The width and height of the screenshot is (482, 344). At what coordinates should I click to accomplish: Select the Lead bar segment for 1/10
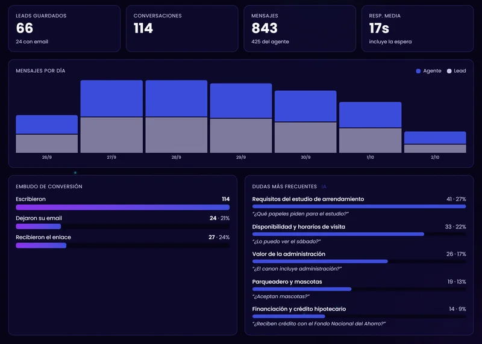(370, 141)
